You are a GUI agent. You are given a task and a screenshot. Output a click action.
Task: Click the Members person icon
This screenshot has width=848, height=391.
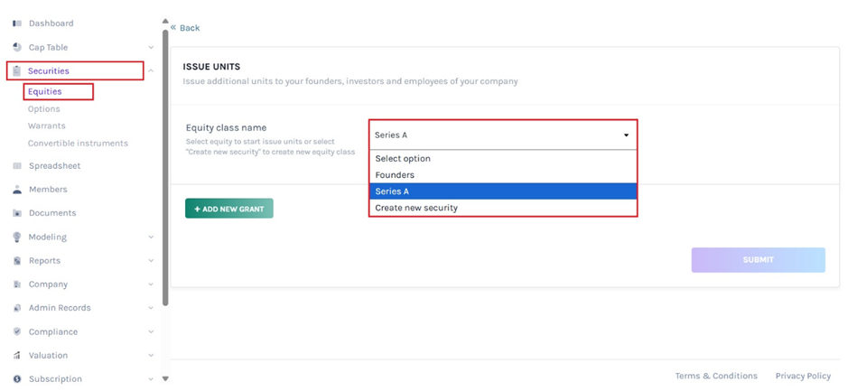point(17,190)
